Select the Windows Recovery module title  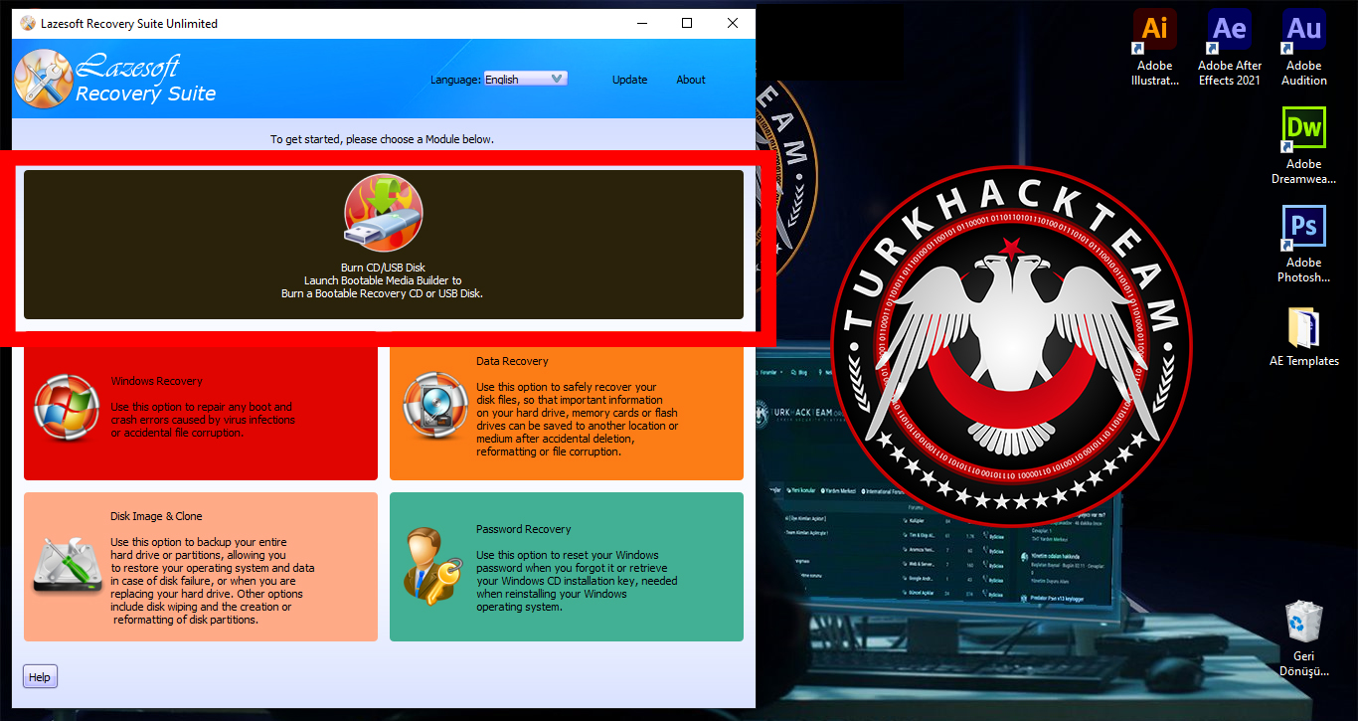click(157, 381)
